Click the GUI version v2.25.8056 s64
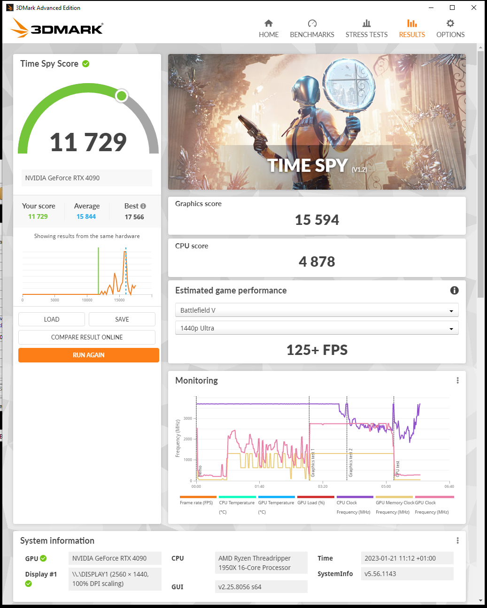Viewport: 487px width, 608px height. pyautogui.click(x=261, y=587)
